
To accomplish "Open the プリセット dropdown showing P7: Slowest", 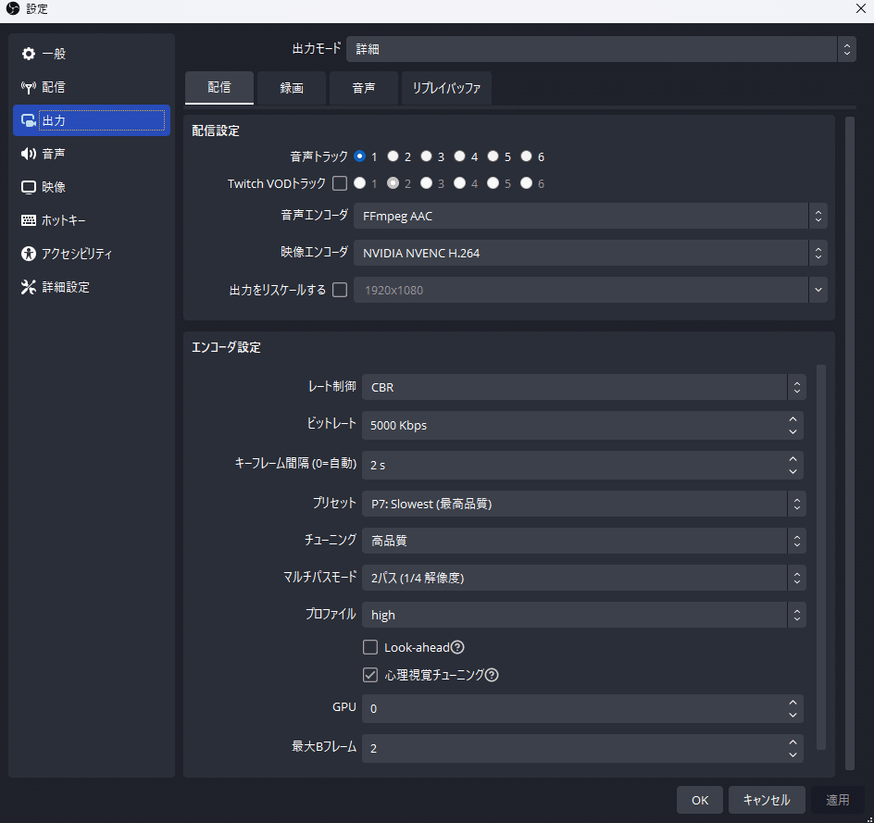I will (x=583, y=504).
